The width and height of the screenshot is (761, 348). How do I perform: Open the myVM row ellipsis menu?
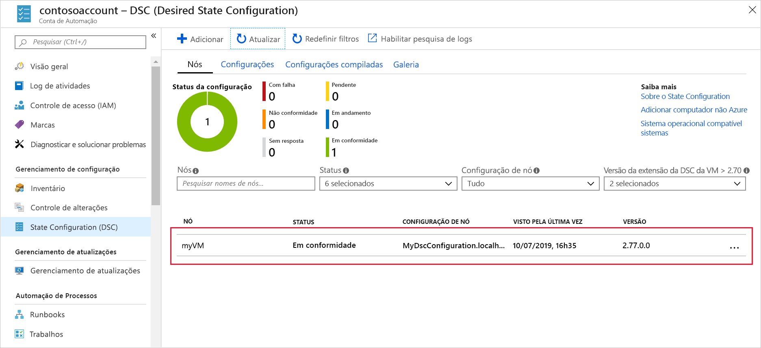point(734,247)
